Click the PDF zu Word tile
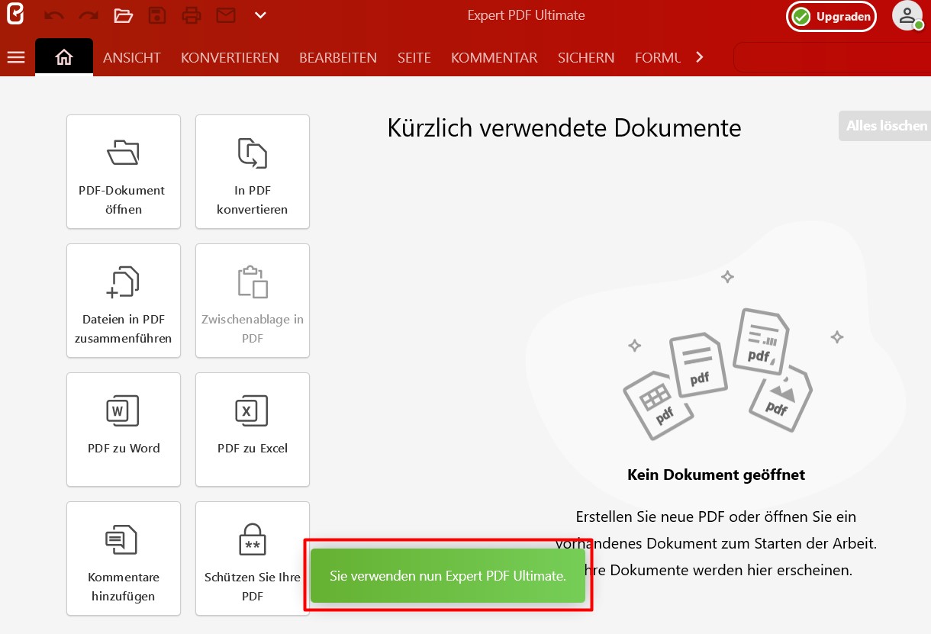Viewport: 931px width, 634px height. tap(124, 430)
